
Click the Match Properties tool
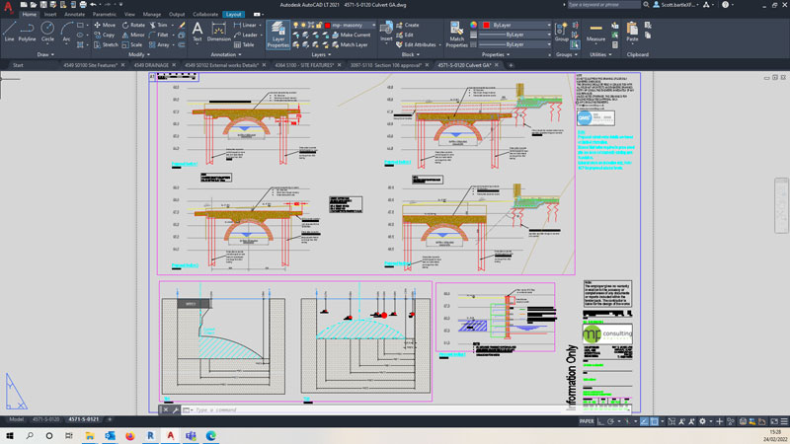pyautogui.click(x=456, y=34)
